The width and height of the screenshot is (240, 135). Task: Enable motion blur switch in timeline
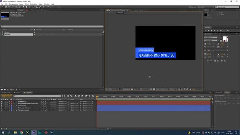82,96
